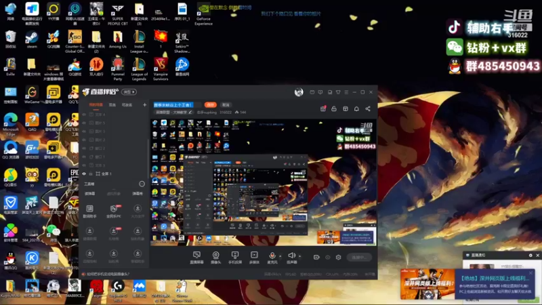Click the lock icon in top right toolbar
This screenshot has height=305, width=542.
334,108
